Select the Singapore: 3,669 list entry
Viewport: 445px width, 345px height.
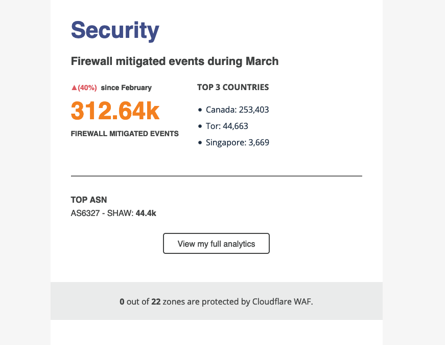237,142
